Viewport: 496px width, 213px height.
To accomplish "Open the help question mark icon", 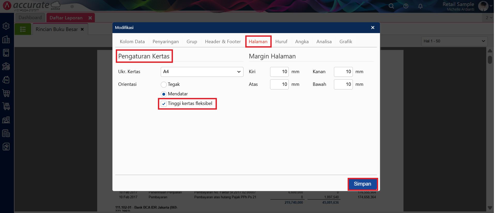I will click(x=406, y=6).
